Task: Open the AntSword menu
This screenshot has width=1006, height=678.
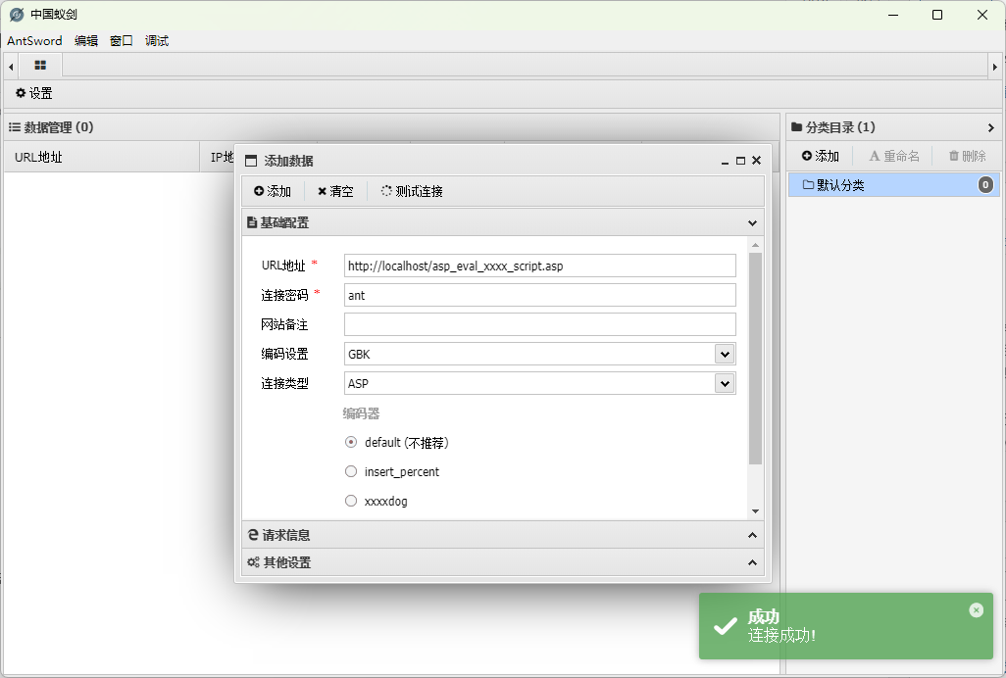Action: (33, 40)
